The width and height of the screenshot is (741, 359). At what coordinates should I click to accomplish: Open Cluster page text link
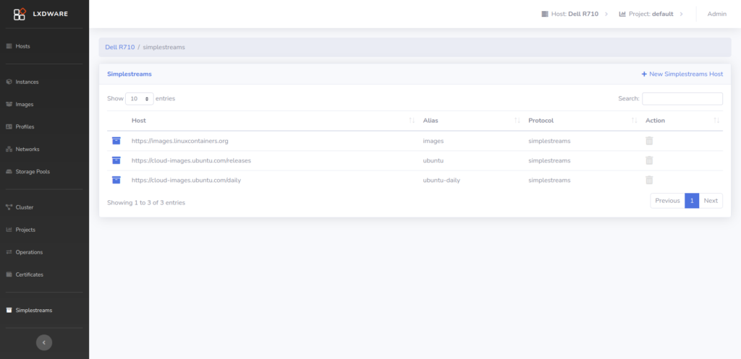25,207
